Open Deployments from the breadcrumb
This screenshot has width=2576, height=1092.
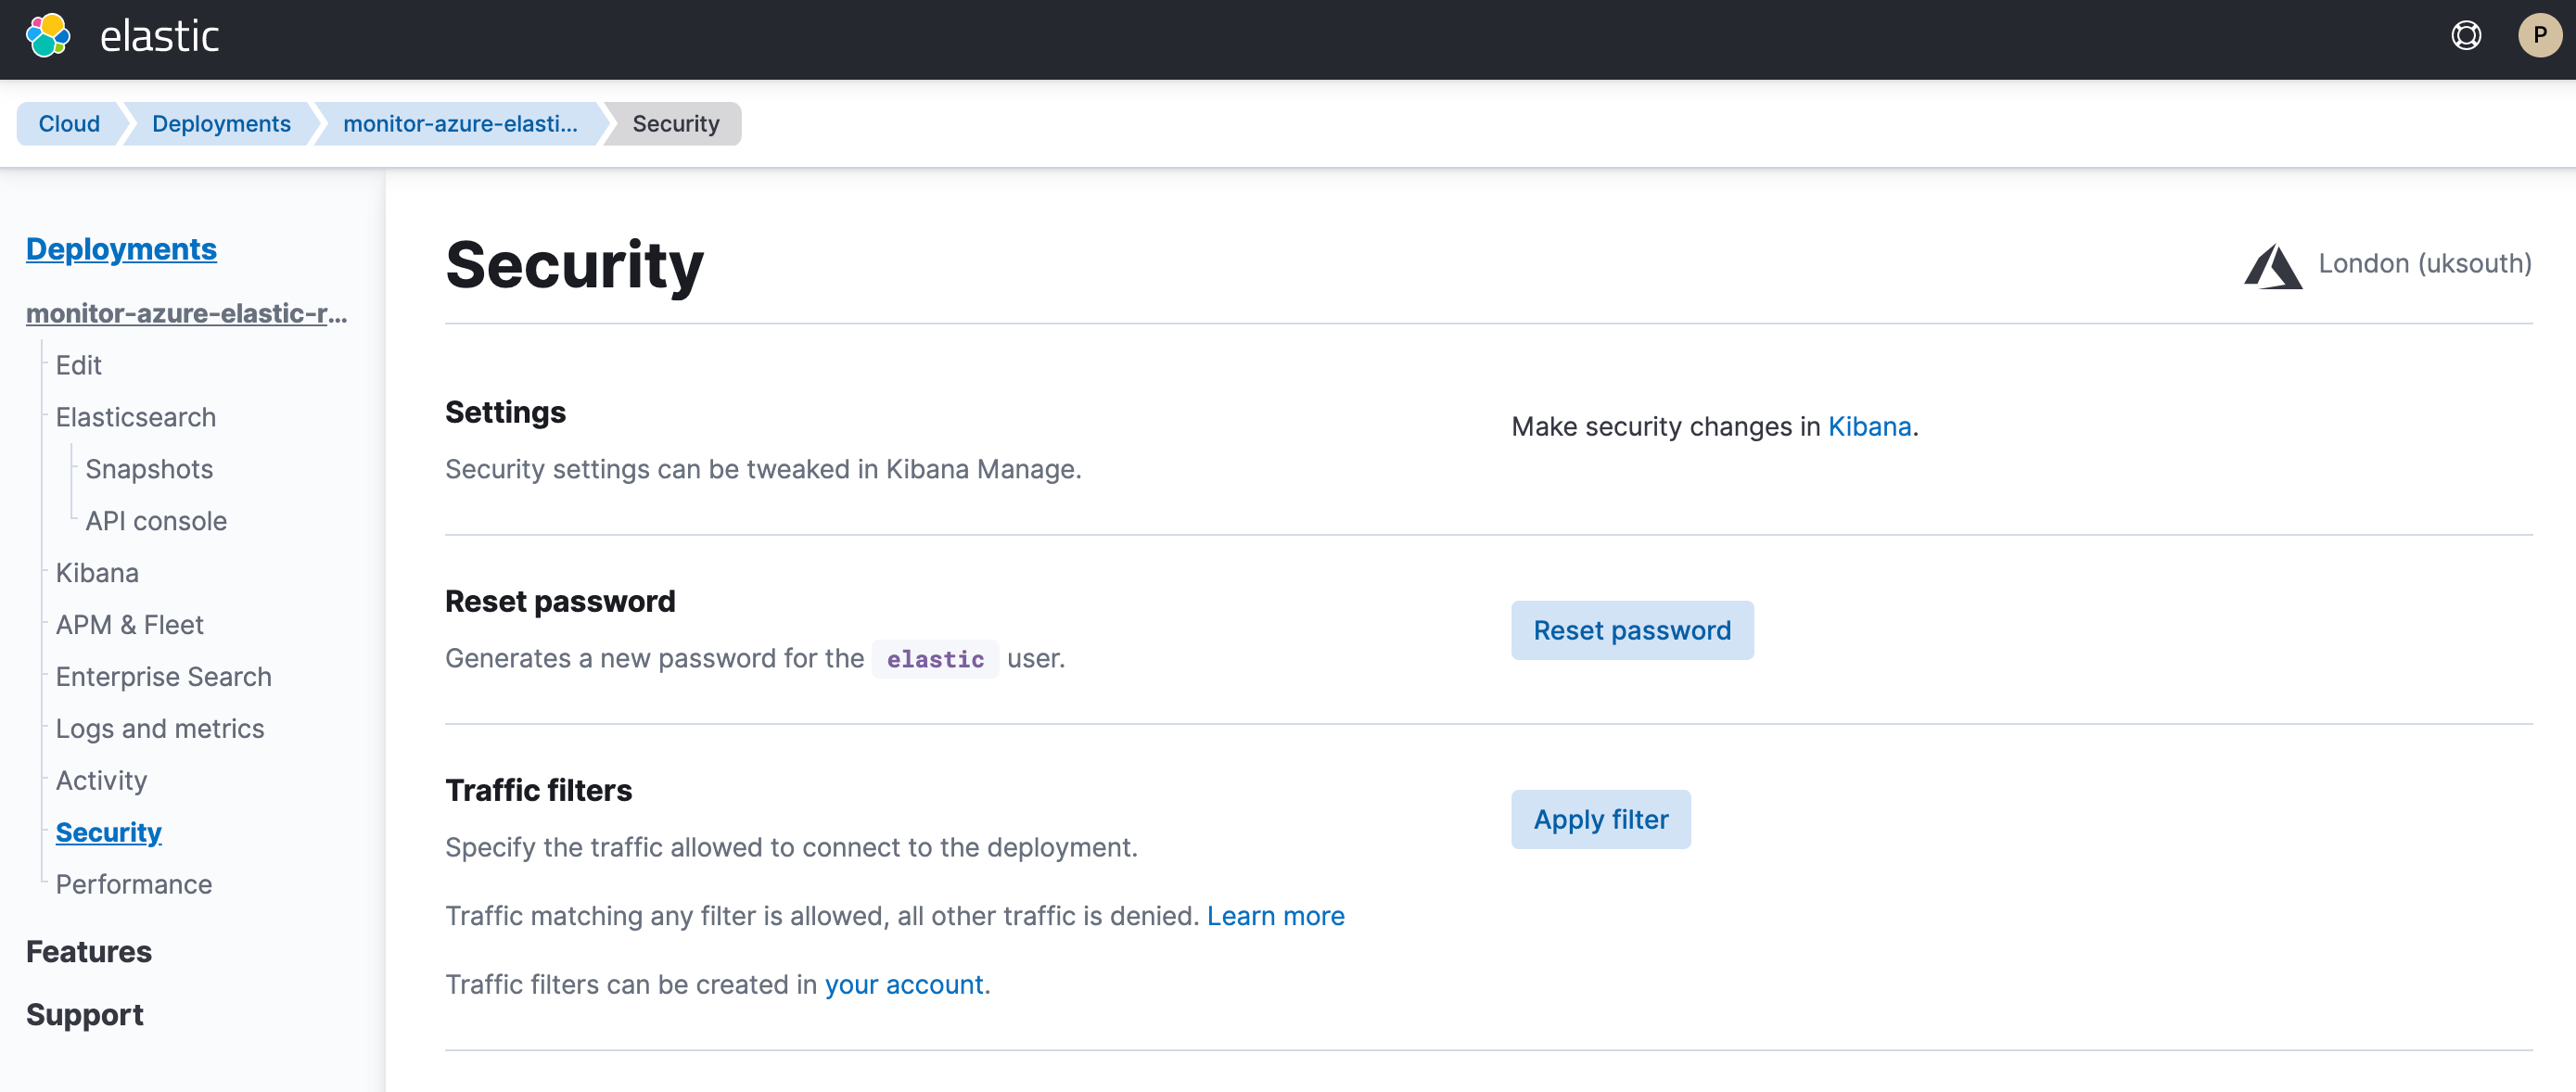pos(221,123)
